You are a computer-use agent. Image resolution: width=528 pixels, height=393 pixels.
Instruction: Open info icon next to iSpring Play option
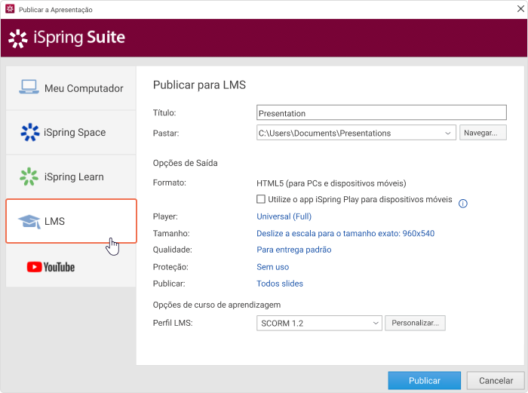click(x=463, y=204)
